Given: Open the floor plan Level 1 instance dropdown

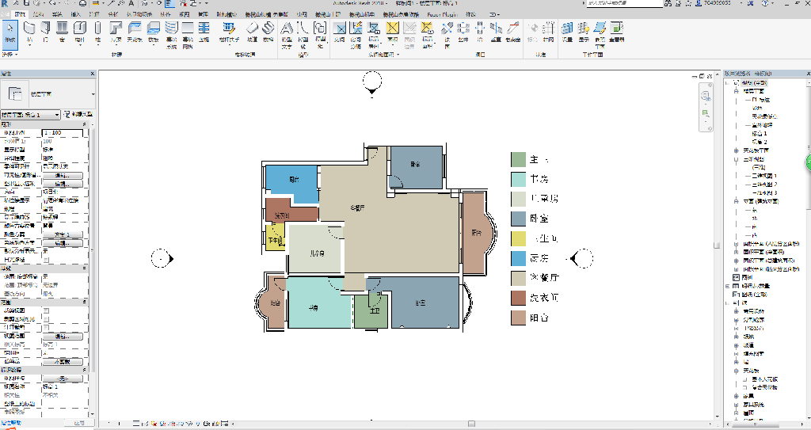Looking at the screenshot, I should coord(31,114).
